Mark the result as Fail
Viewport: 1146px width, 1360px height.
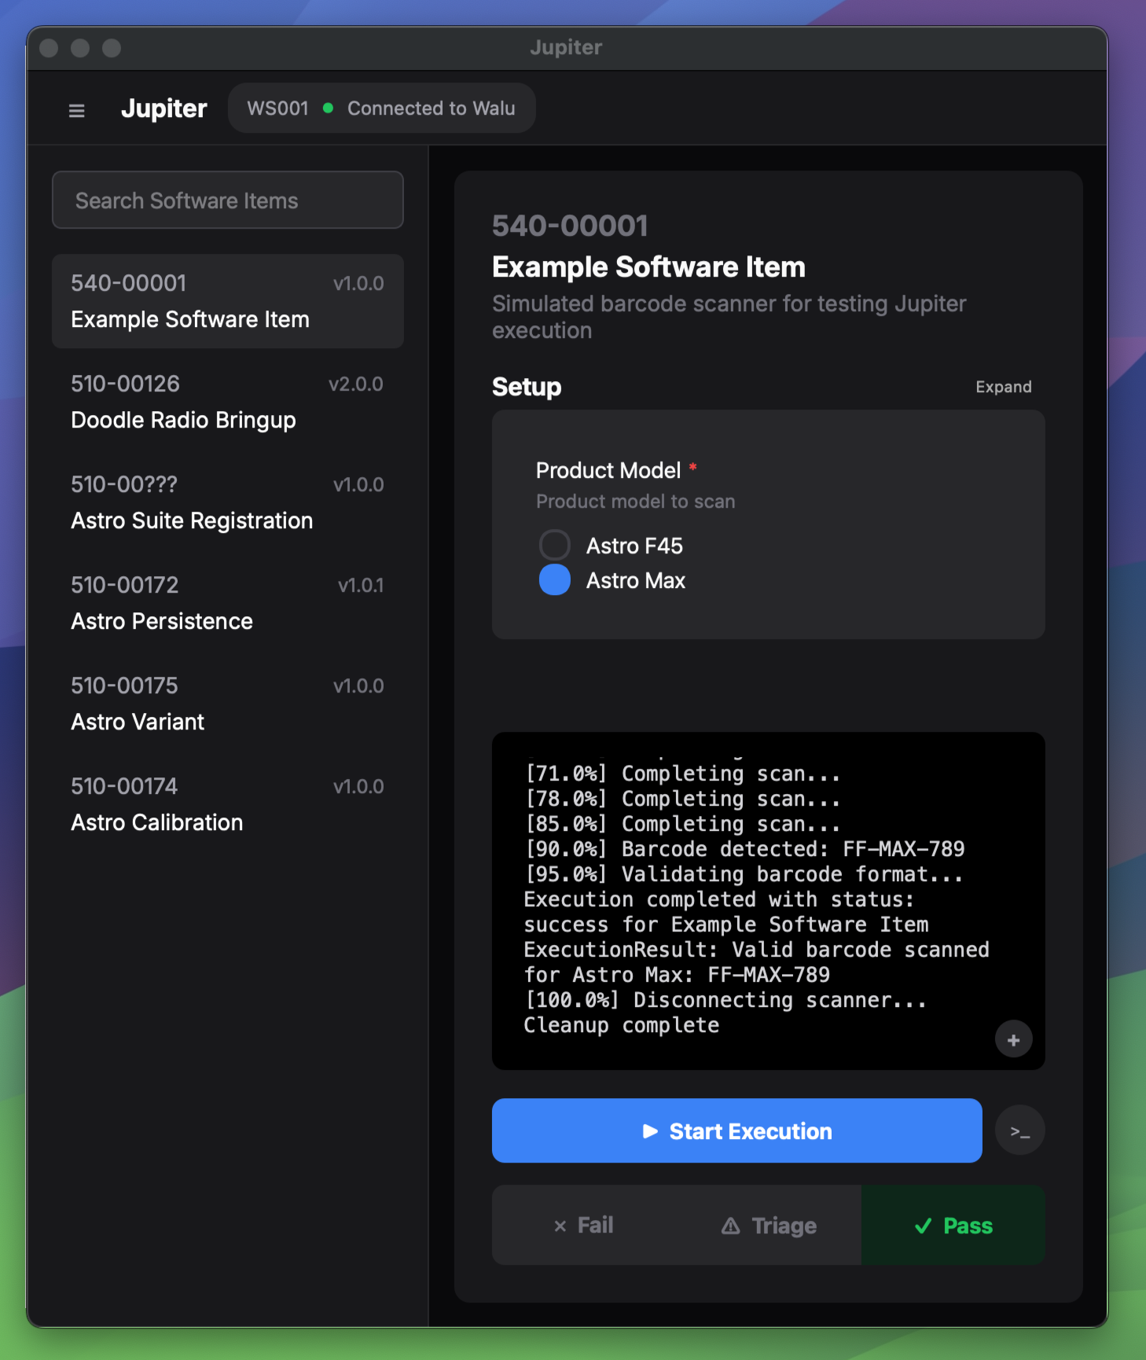tap(584, 1225)
